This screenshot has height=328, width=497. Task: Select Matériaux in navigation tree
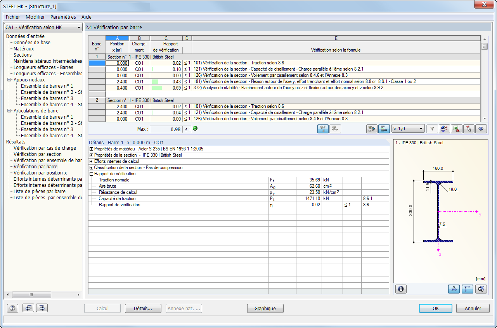tap(24, 49)
